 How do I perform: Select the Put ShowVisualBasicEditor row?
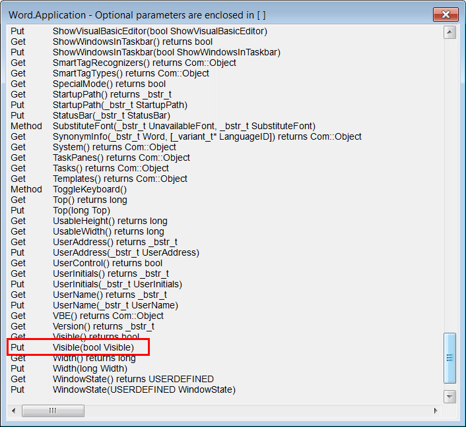click(139, 31)
